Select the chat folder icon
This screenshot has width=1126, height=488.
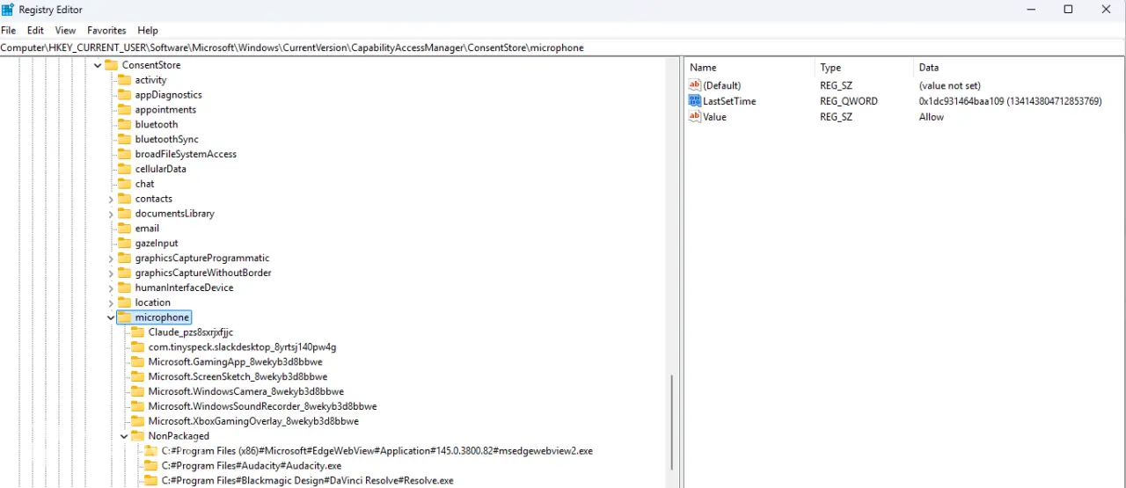[x=124, y=184]
